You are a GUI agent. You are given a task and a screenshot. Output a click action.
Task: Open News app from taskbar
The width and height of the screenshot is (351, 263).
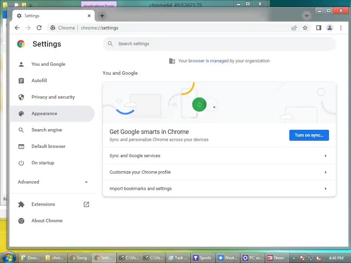point(277,258)
